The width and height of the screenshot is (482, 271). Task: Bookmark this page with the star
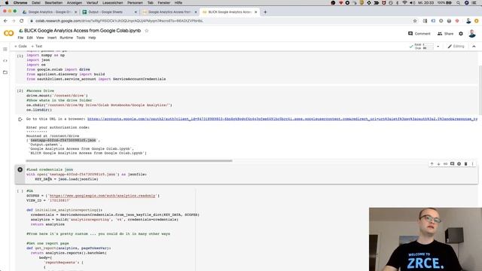(x=415, y=21)
